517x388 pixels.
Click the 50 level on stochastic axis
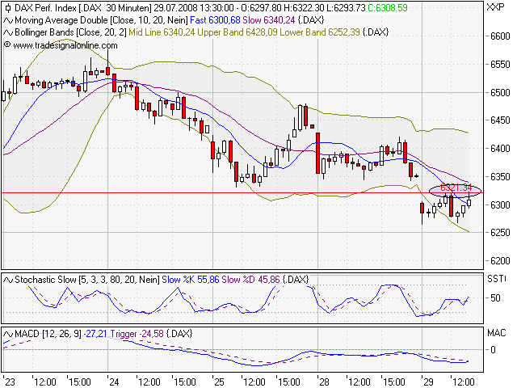click(x=495, y=298)
